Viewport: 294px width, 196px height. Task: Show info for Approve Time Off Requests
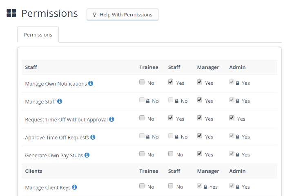93,137
